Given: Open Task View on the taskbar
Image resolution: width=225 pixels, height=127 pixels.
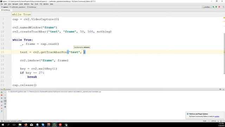Looking at the screenshot, I should click(14, 125).
